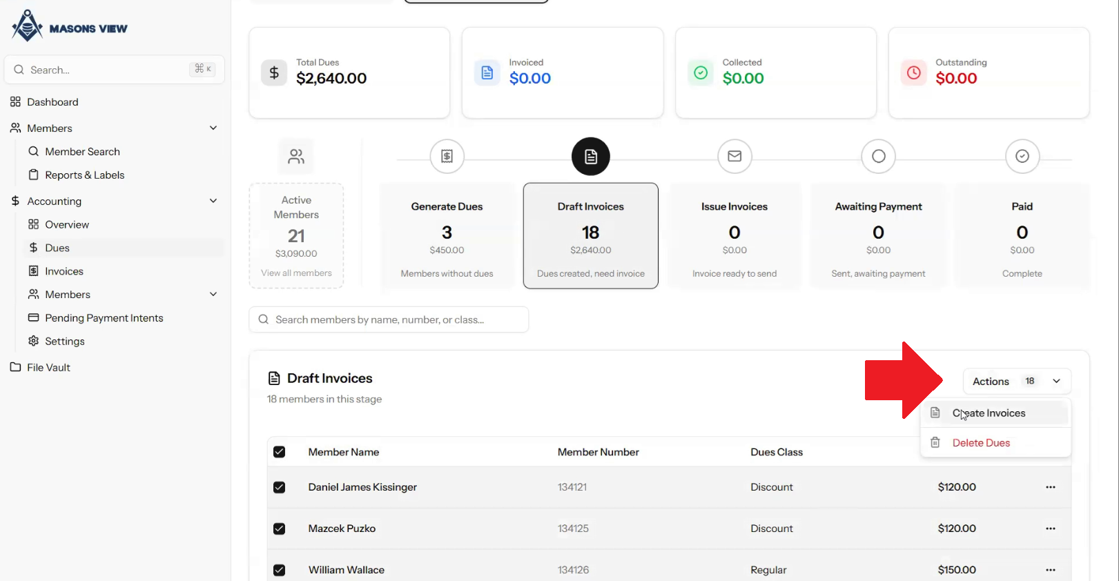Untick the William Wallace row checkbox
Viewport: 1119px width, 581px height.
279,570
